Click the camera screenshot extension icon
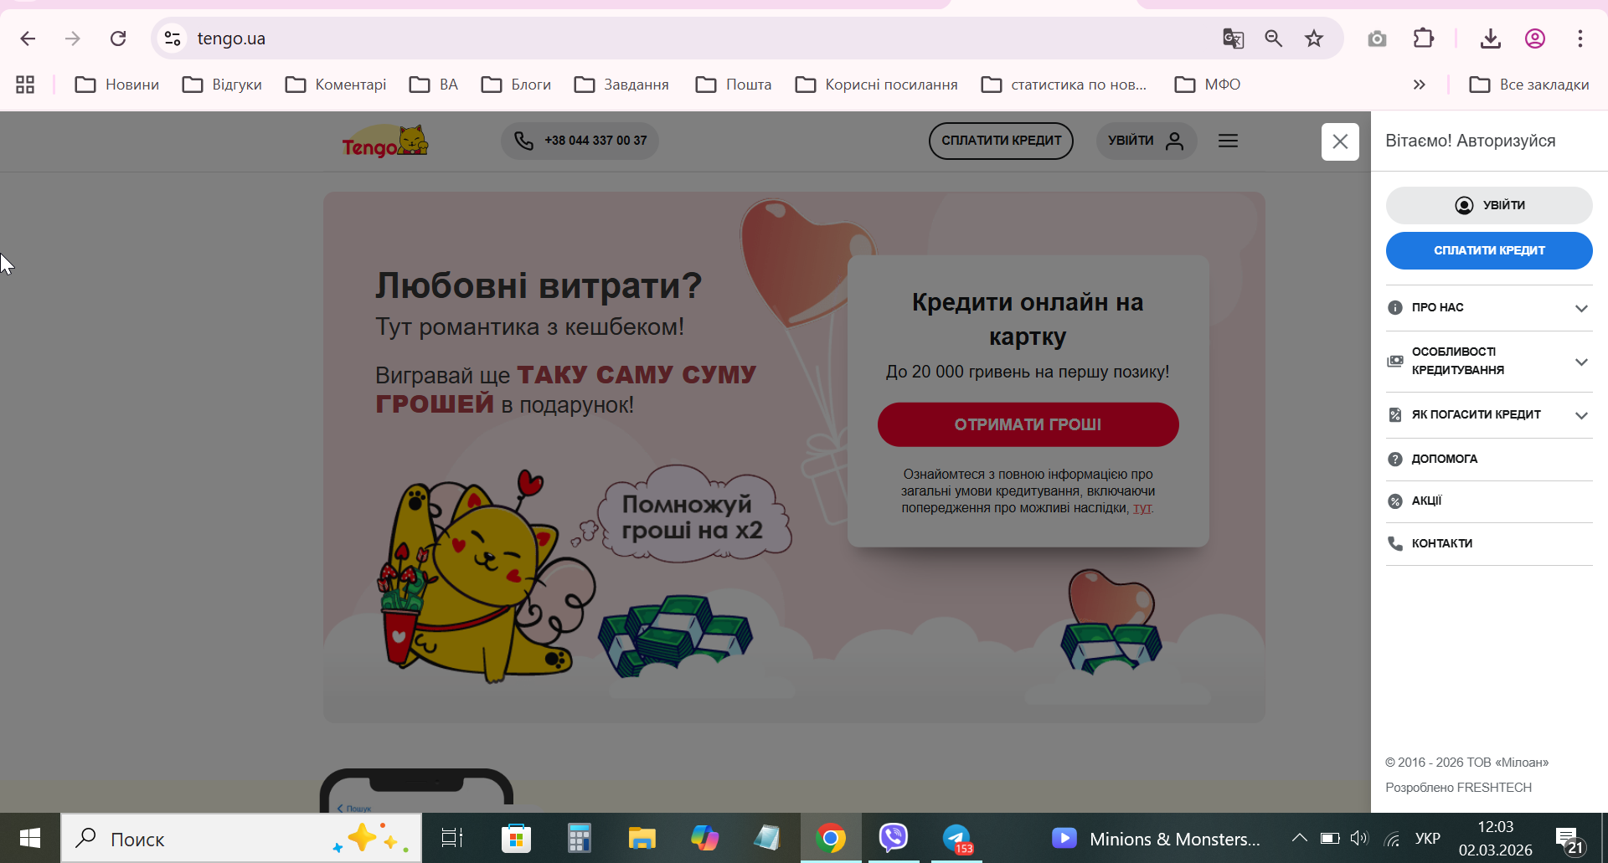1608x863 pixels. [1377, 39]
